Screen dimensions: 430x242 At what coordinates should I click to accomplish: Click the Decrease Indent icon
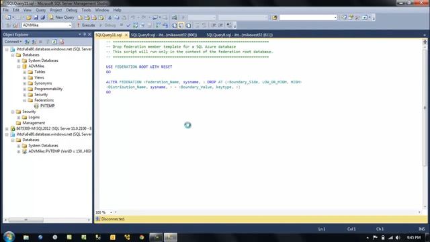pyautogui.click(x=214, y=26)
